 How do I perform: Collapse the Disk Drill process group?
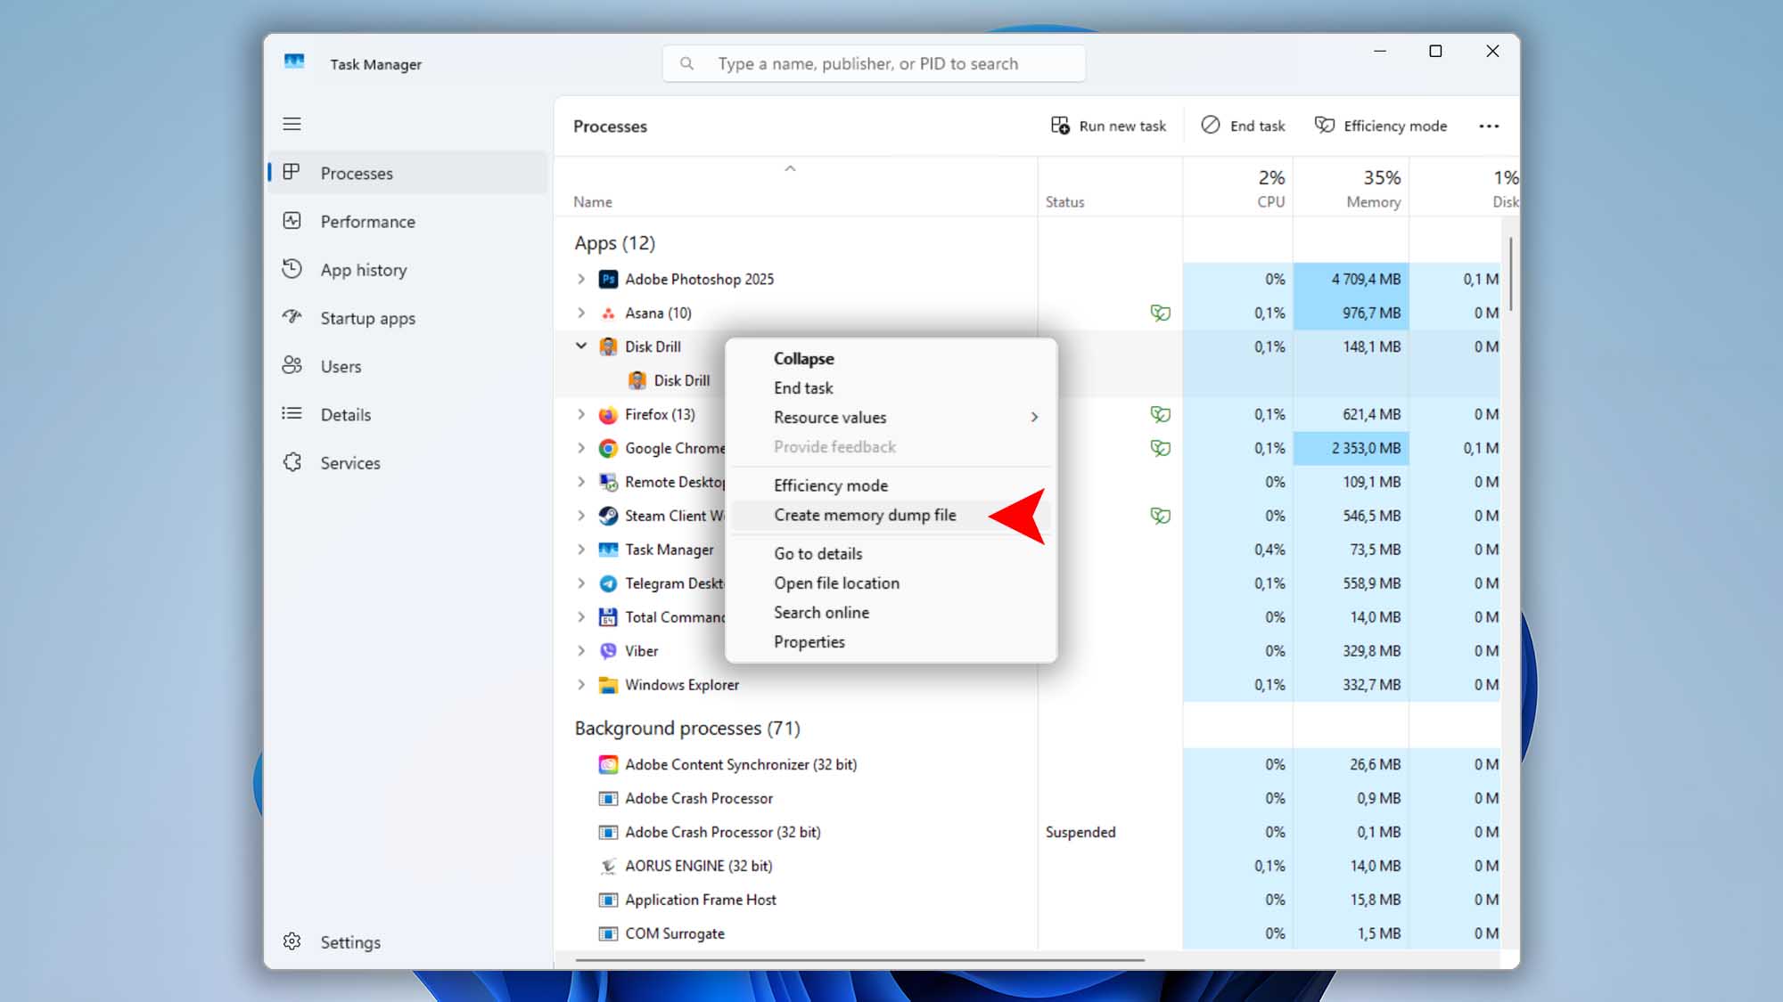pos(581,346)
